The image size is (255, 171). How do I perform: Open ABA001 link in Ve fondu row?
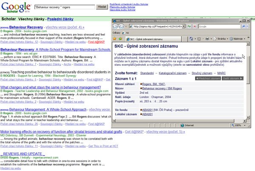click(147, 110)
